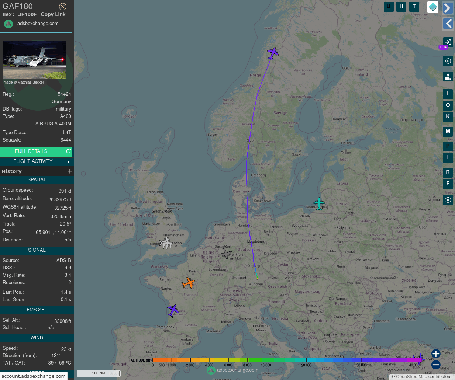Expand the History section plus icon
The image size is (455, 380).
(x=70, y=171)
